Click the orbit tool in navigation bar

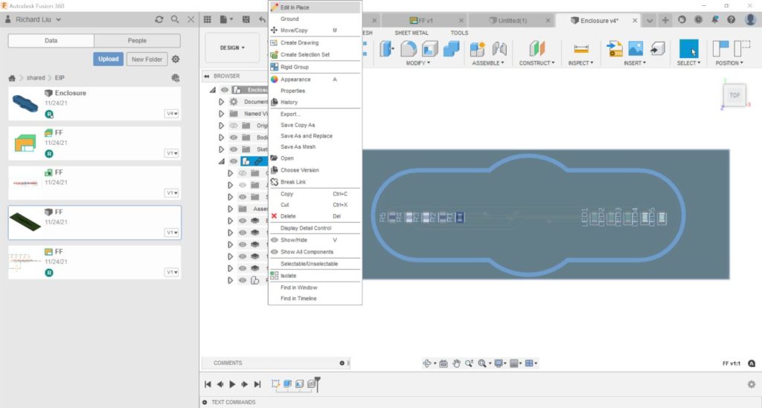(428, 363)
